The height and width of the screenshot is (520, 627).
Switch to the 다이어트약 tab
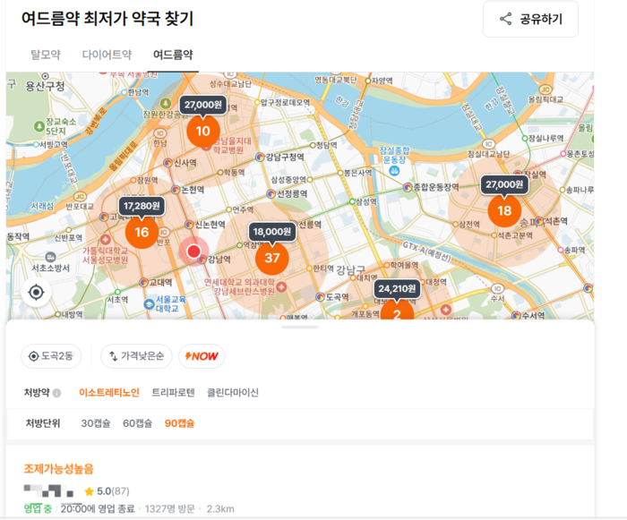107,55
